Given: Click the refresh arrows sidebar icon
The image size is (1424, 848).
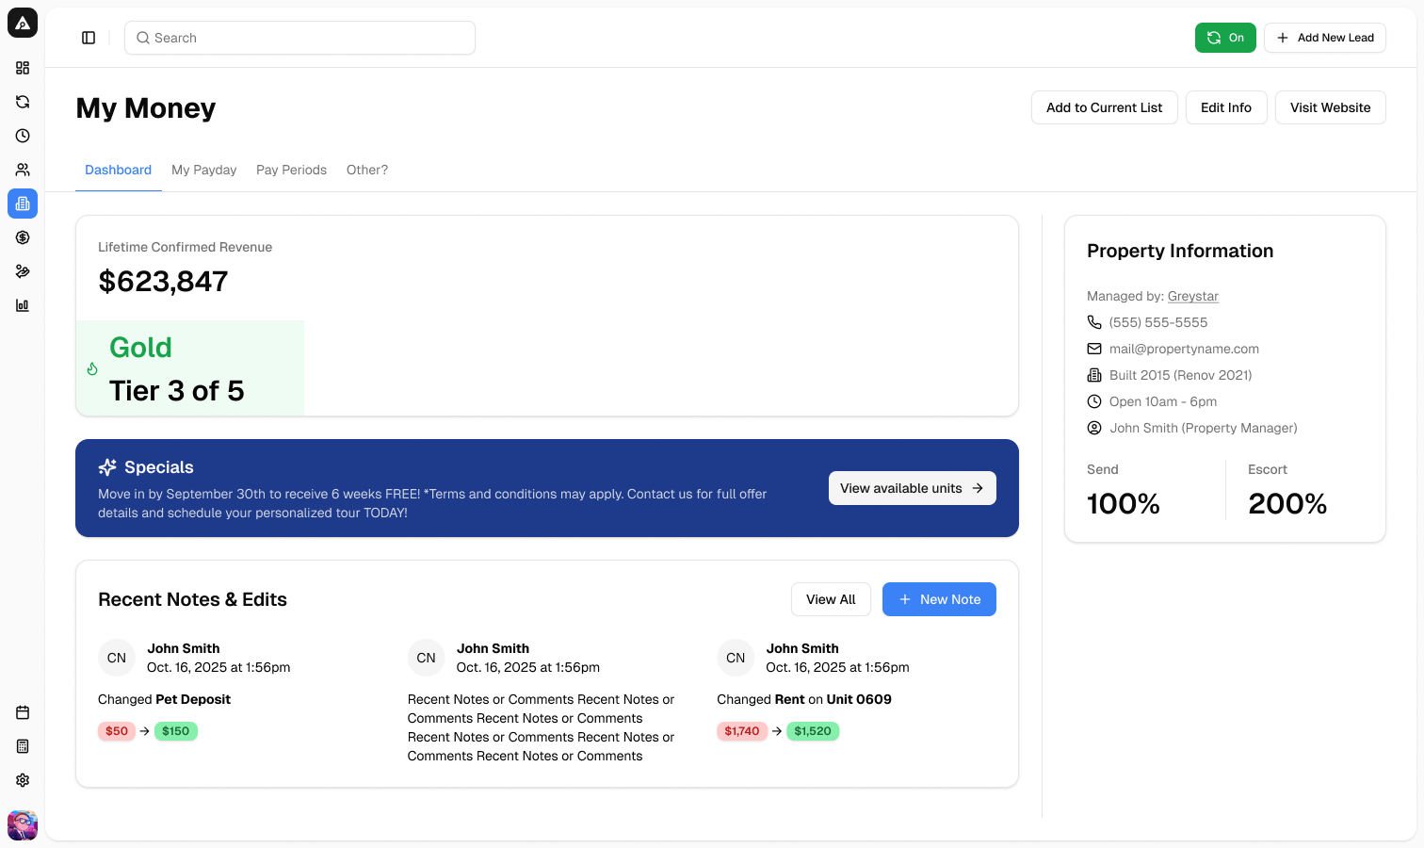Looking at the screenshot, I should pos(23,102).
